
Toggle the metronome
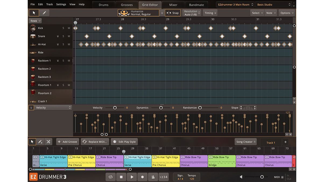153,177
